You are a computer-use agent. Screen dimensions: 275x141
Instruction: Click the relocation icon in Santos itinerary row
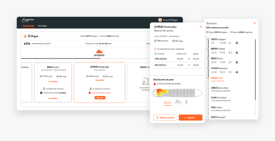coord(229,62)
